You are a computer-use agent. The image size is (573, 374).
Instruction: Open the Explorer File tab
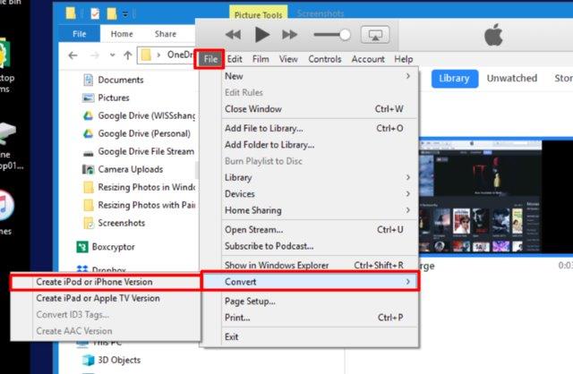[79, 34]
